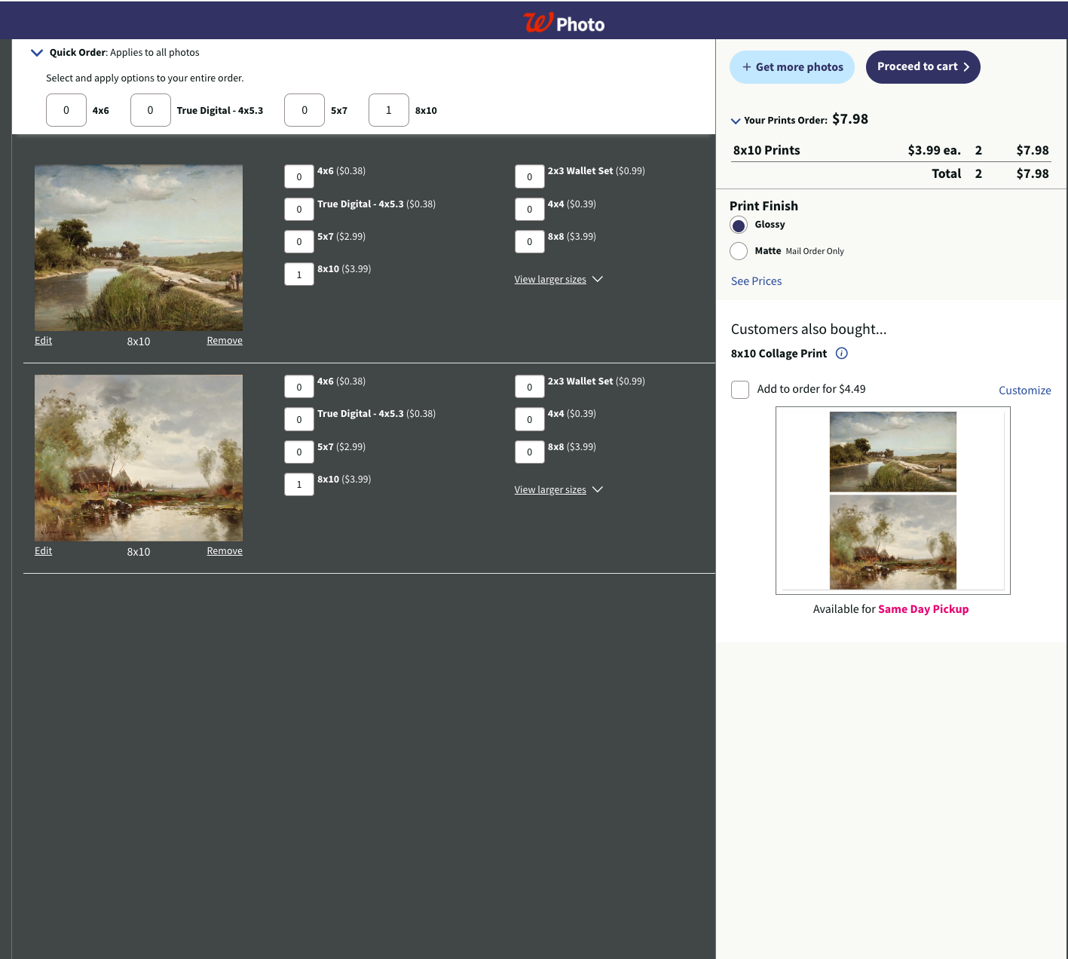Edit the first landscape photo
The height and width of the screenshot is (959, 1068).
coord(43,341)
